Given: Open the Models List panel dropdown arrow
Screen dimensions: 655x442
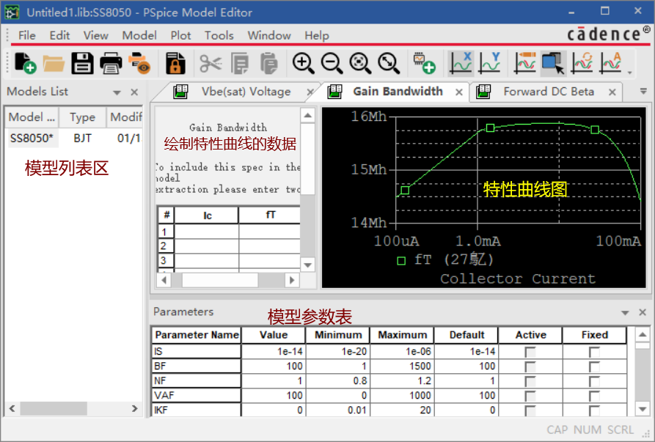Looking at the screenshot, I should point(117,92).
